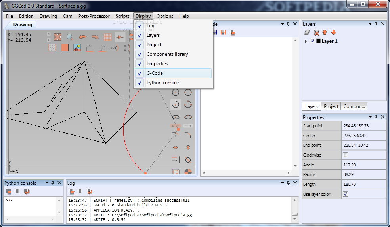Select the magnifier zoom tool
This screenshot has height=227, width=390.
tap(70, 37)
